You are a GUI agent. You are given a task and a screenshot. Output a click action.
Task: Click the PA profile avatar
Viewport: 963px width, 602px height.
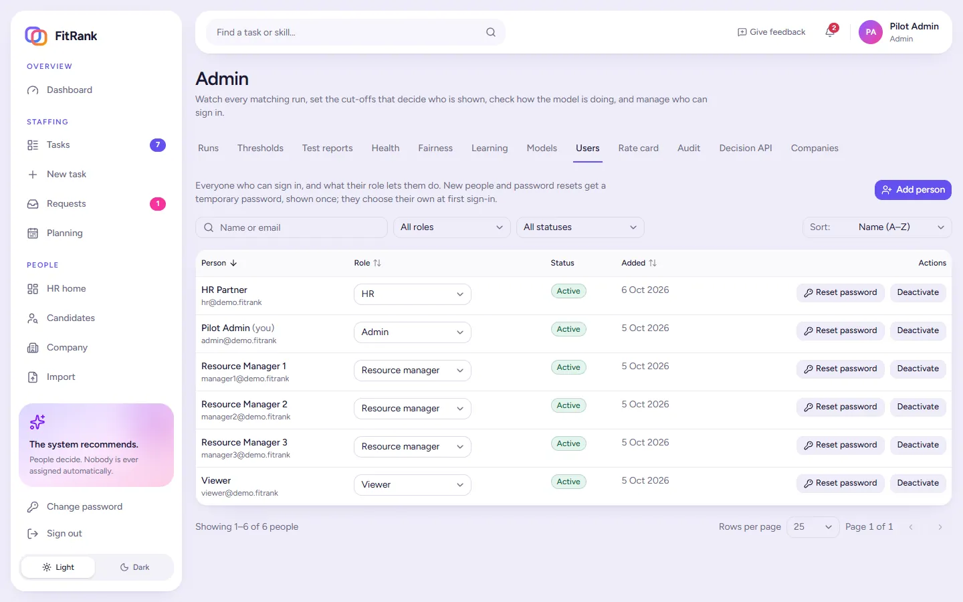[x=871, y=32]
